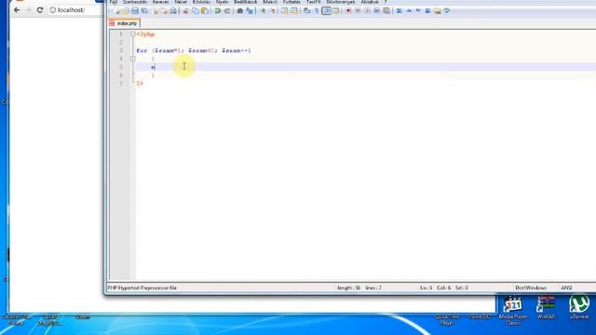Collapse the fold marker on line 1
Screen dimensions: 596x335
pos(132,34)
